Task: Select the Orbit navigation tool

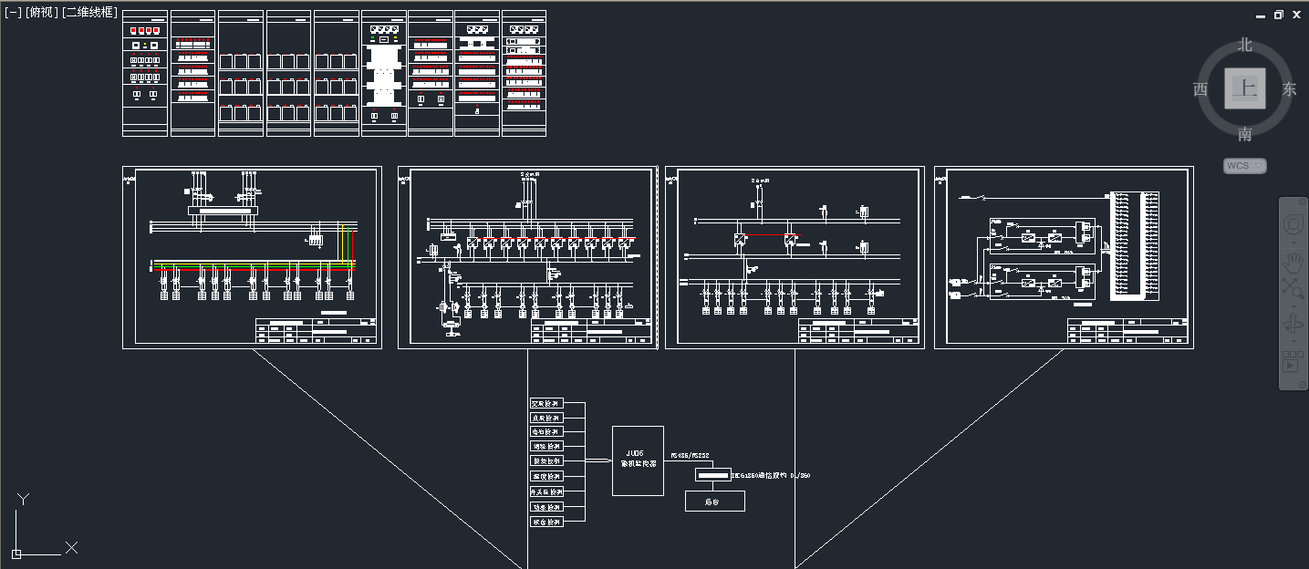Action: (x=1293, y=324)
